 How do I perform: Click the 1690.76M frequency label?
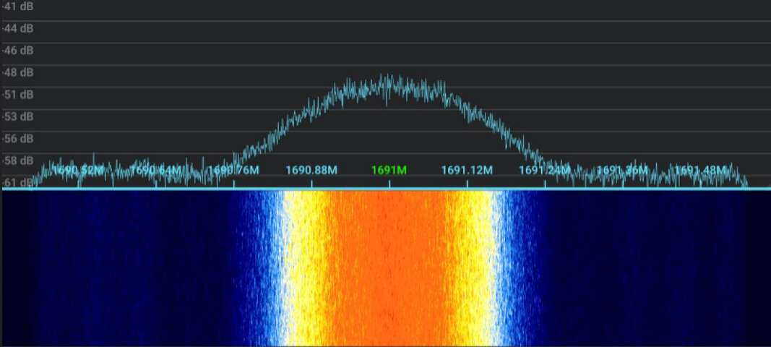pyautogui.click(x=233, y=171)
